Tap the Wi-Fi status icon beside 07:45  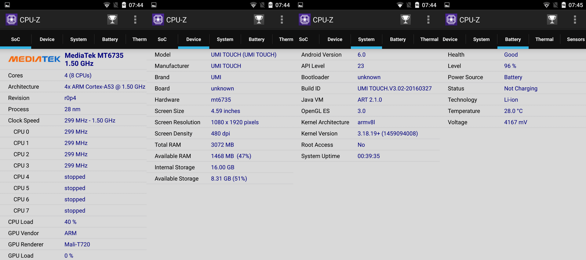pos(546,5)
